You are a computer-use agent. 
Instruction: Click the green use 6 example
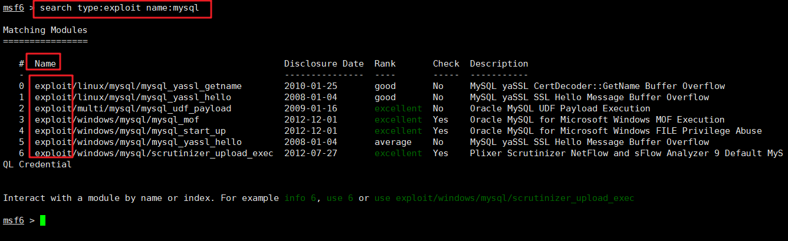coord(340,198)
